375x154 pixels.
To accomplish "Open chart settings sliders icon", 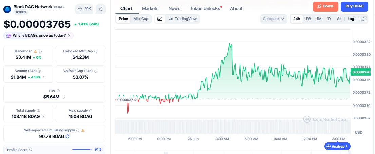I will tap(362, 19).
